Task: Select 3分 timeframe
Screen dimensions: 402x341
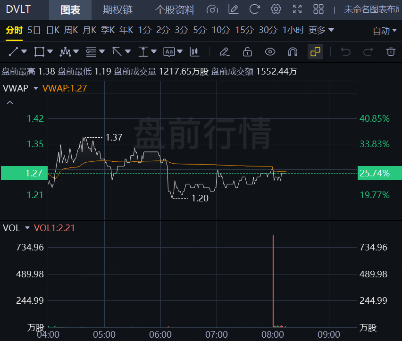Action: 182,30
